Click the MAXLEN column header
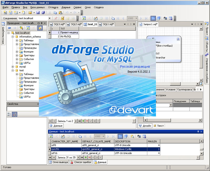 [154, 141]
